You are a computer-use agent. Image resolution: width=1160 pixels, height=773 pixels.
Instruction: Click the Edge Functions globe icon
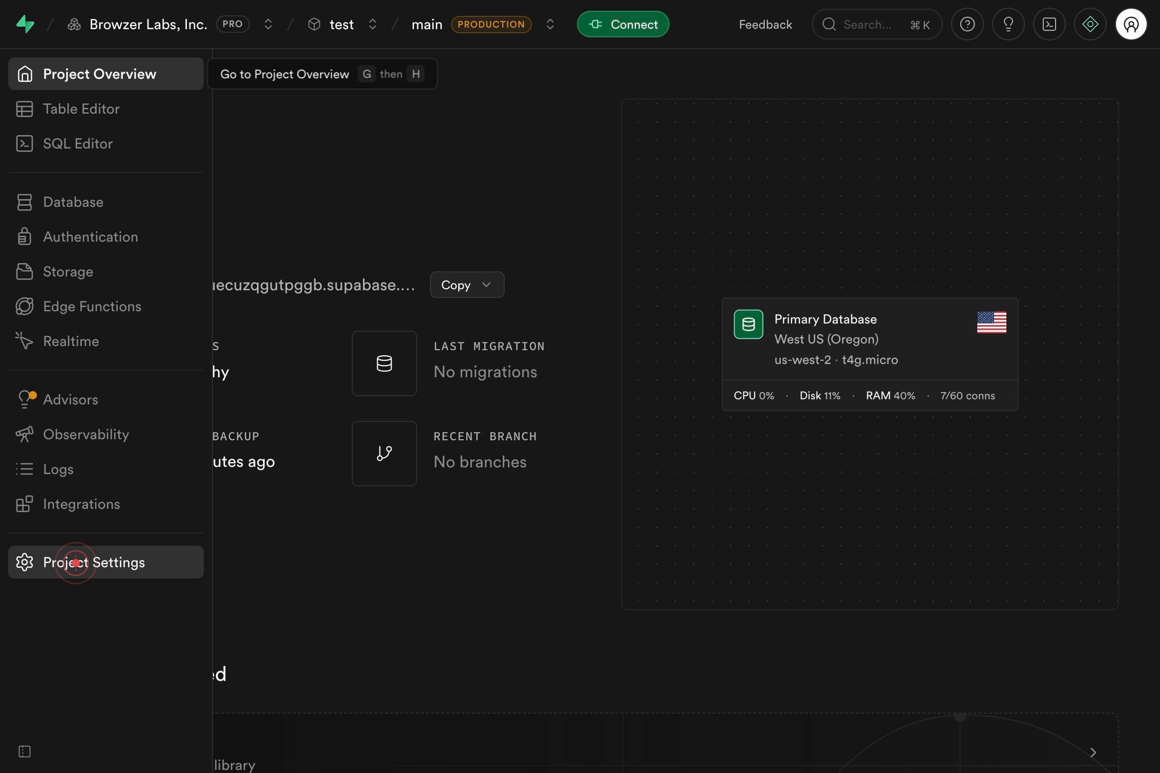coord(25,306)
